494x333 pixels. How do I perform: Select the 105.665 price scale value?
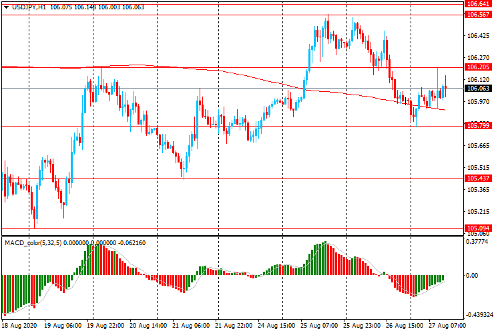(478, 146)
